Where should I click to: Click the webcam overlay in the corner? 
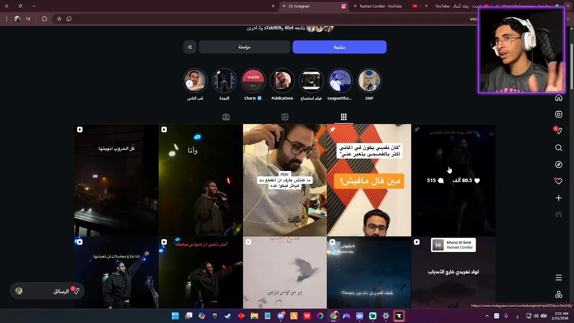[x=521, y=50]
